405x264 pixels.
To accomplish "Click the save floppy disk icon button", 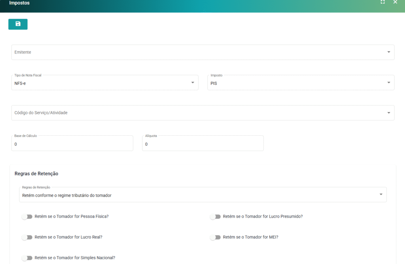I will (18, 24).
